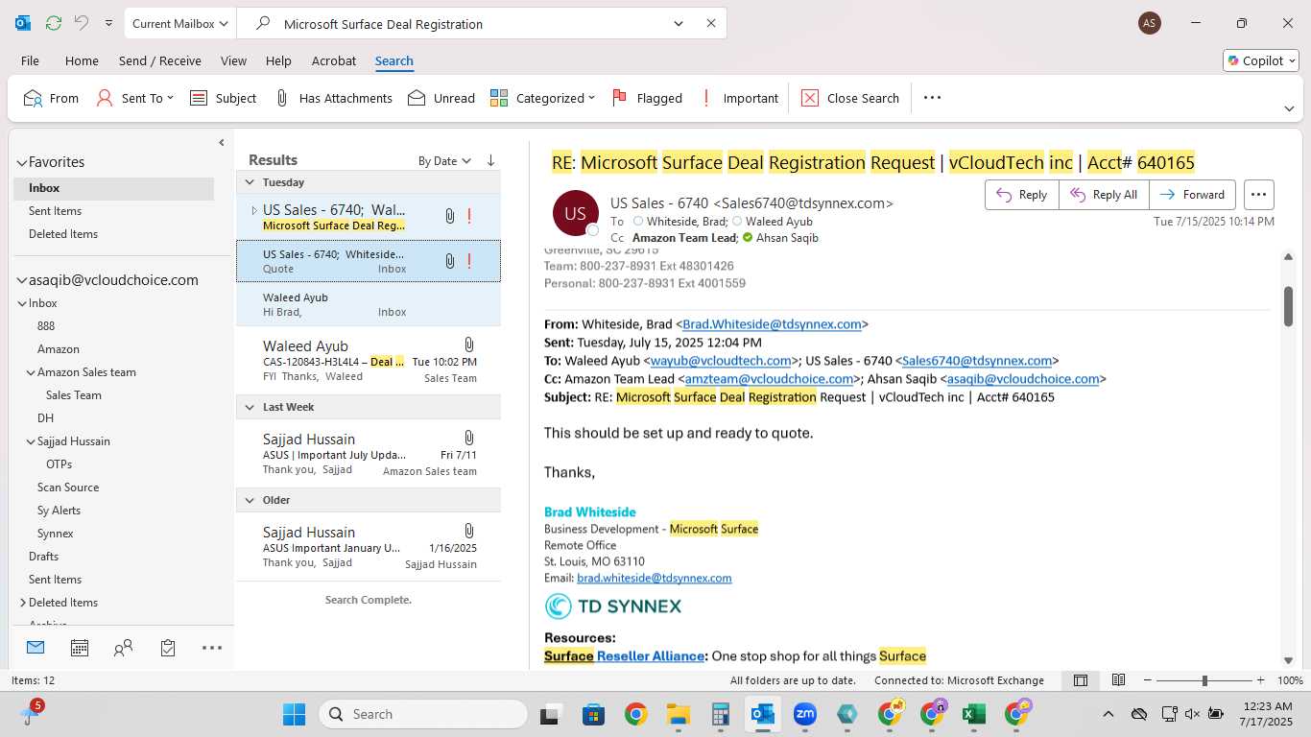Click the Undo icon in title bar
The height and width of the screenshot is (737, 1311).
point(82,23)
